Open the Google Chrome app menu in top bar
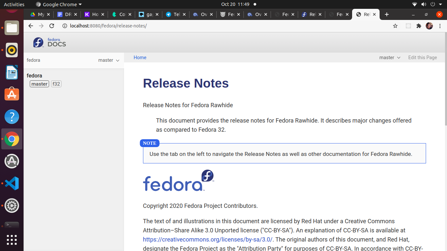Viewport: 447px width, 251px height. 59,4
